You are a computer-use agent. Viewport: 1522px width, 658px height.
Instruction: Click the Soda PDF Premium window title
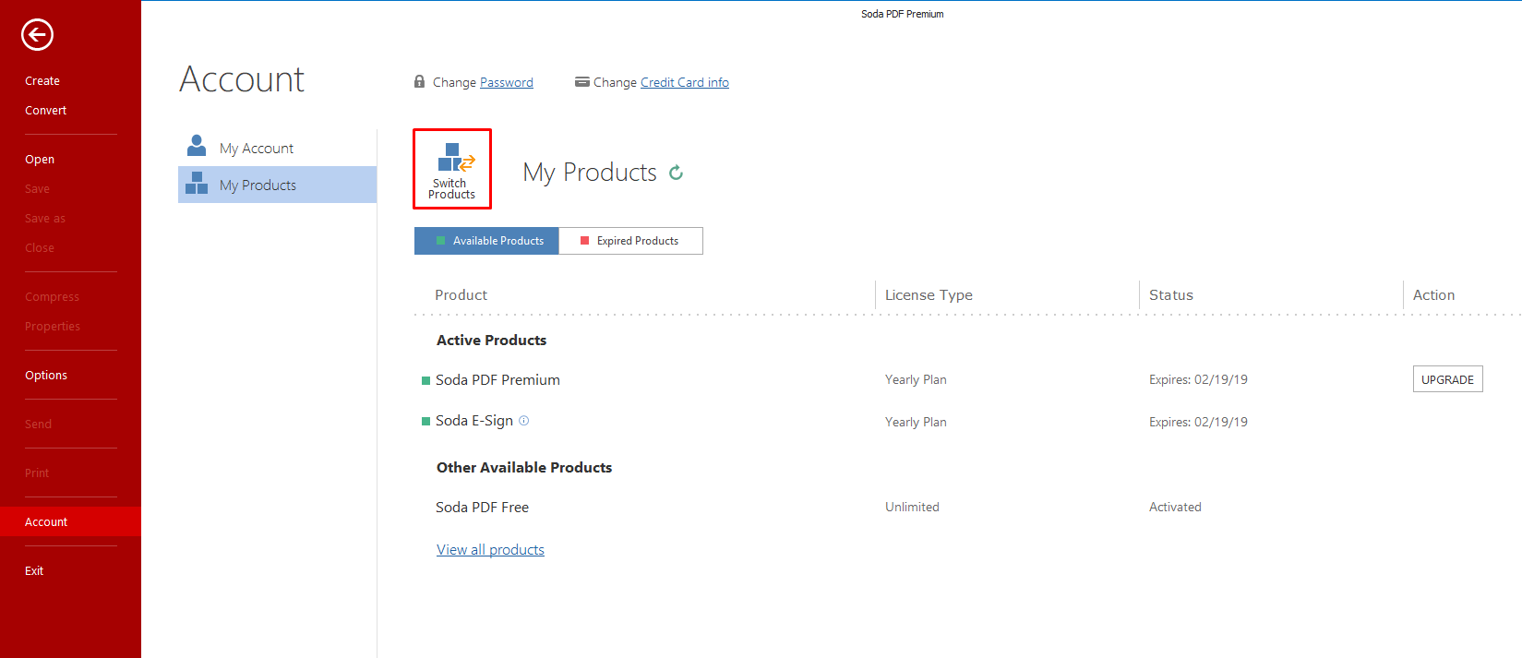click(x=903, y=14)
